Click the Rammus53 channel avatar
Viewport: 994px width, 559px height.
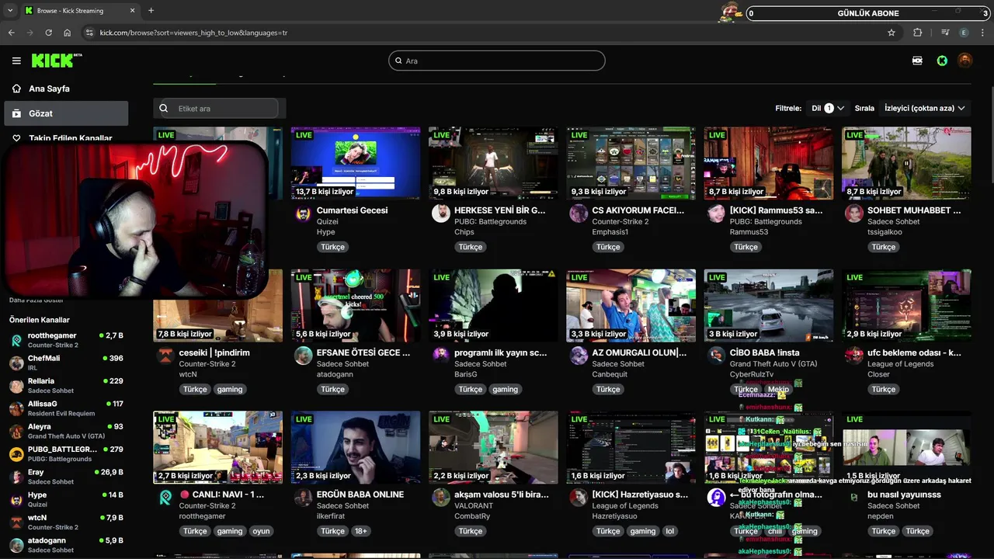pyautogui.click(x=717, y=214)
